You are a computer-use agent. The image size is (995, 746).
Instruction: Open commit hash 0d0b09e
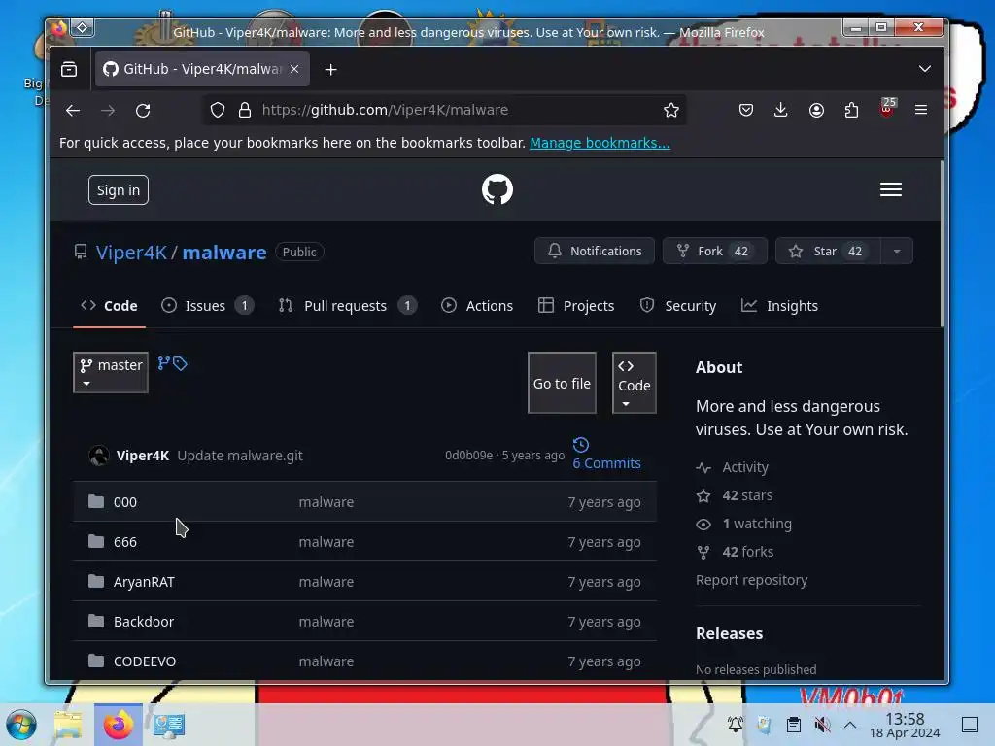tap(469, 455)
